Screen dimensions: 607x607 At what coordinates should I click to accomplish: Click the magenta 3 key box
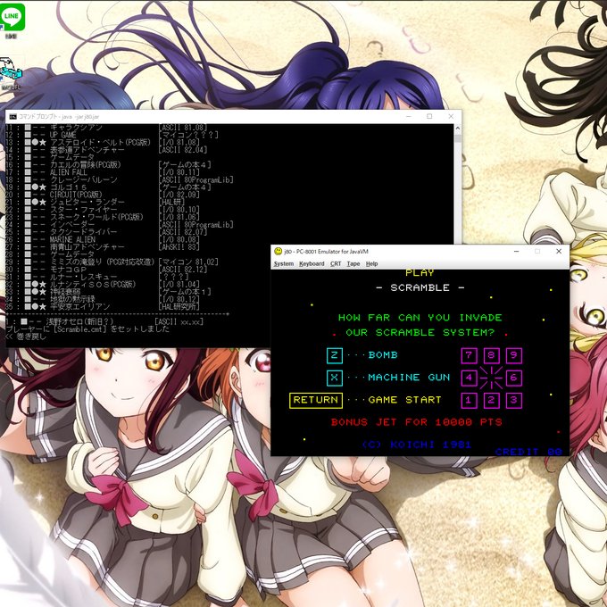(x=514, y=400)
